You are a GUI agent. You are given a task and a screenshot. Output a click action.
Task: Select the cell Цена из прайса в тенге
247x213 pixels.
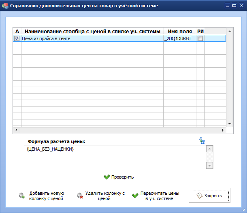coord(92,38)
